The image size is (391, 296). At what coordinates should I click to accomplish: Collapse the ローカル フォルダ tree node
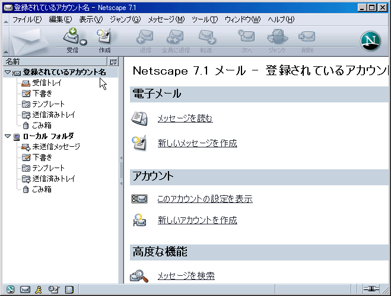click(8, 136)
